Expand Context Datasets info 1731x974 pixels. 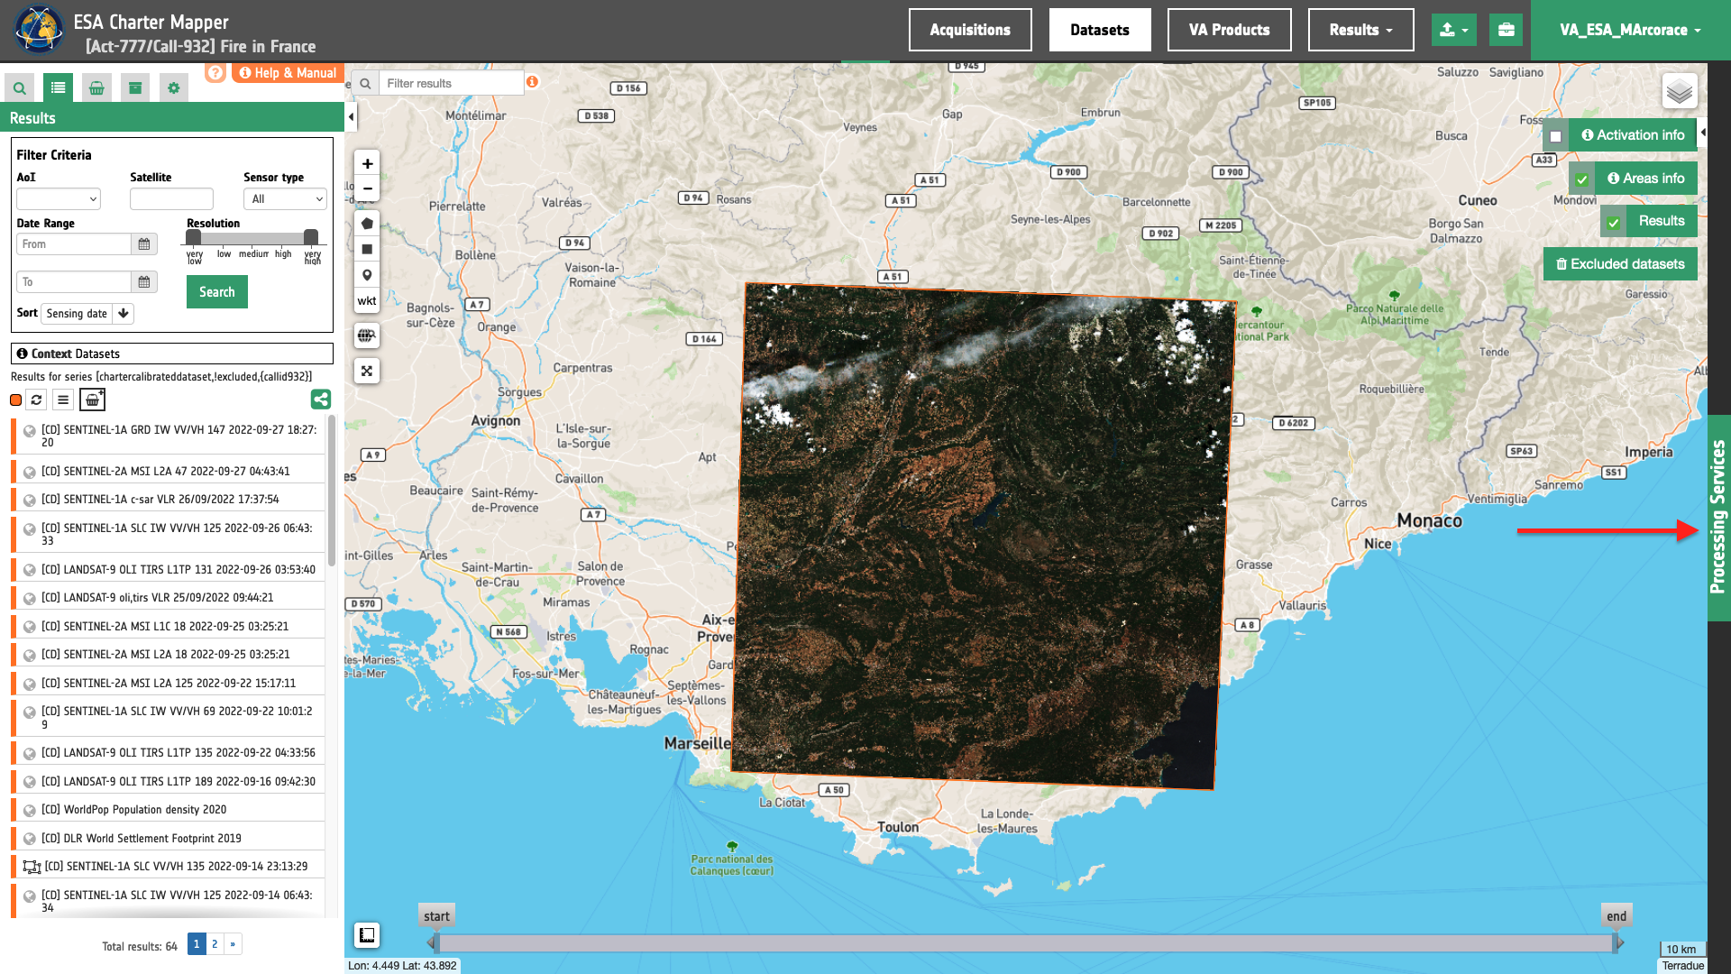[172, 354]
